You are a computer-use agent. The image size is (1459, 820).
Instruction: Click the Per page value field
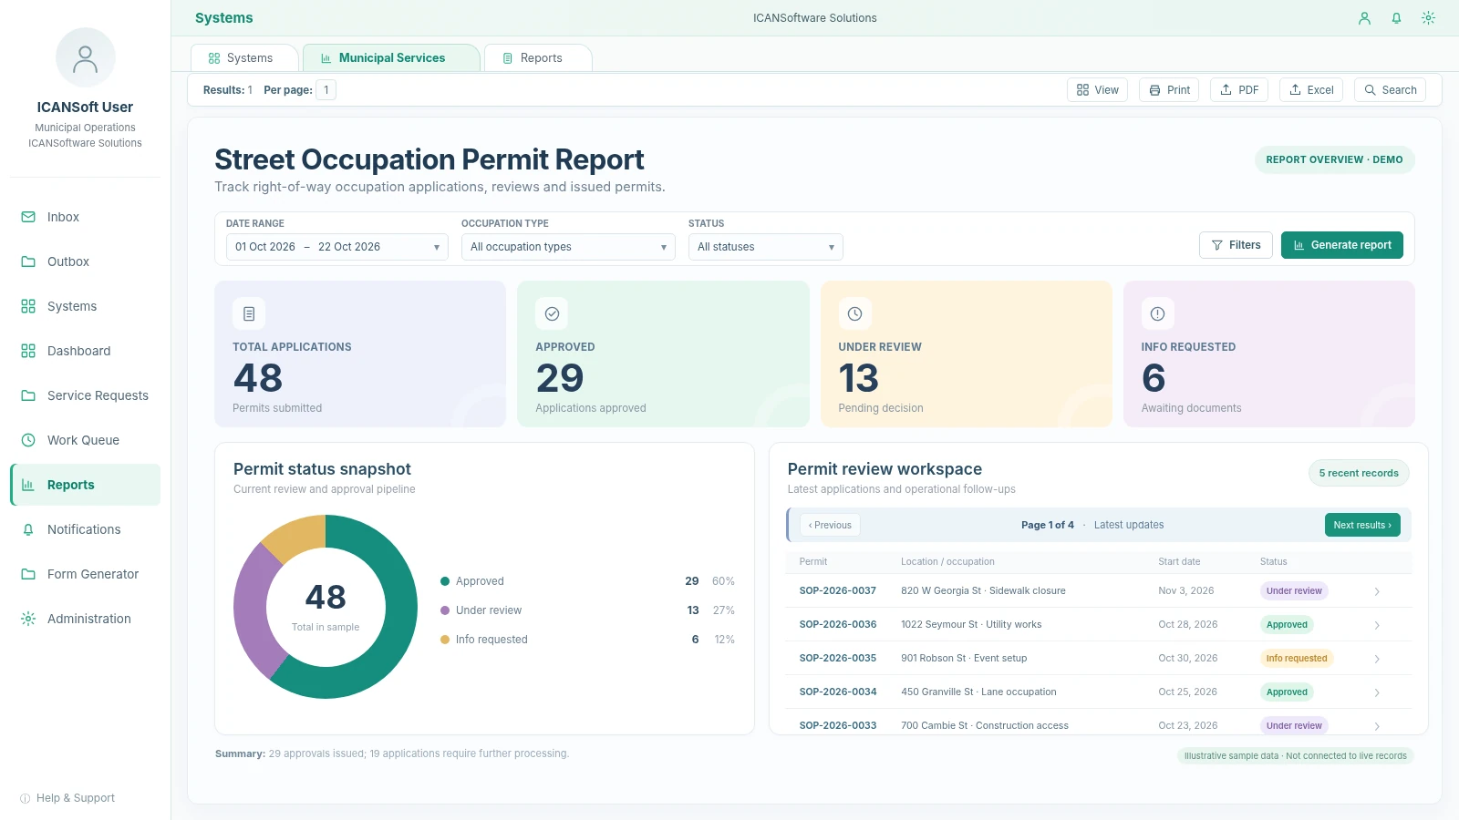(x=326, y=90)
